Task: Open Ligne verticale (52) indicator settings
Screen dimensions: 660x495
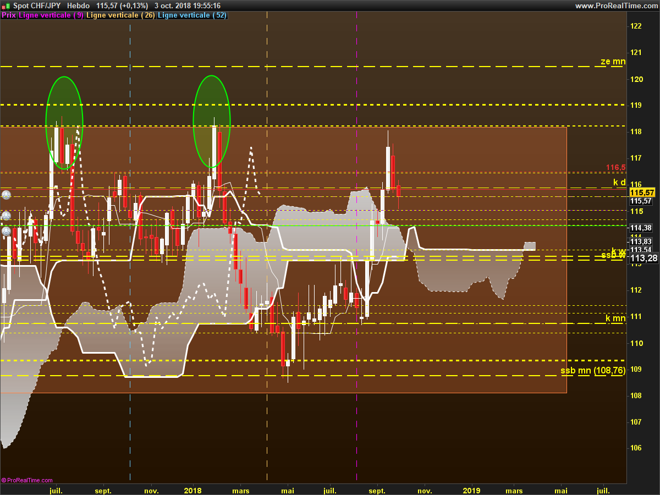Action: (192, 15)
